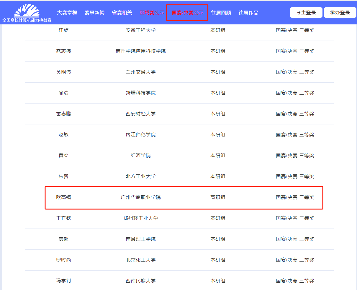Open the 赛事新闻 menu item

click(94, 13)
